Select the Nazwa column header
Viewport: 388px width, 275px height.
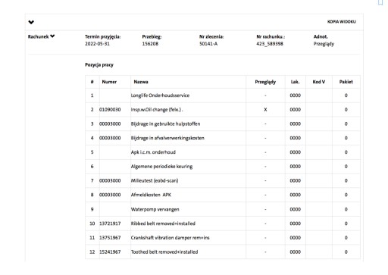[141, 82]
